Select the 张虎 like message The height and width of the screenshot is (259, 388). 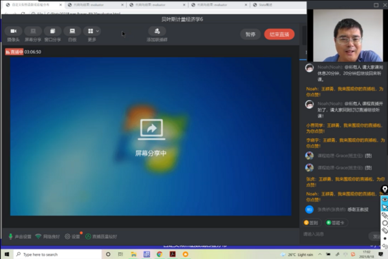(x=345, y=181)
